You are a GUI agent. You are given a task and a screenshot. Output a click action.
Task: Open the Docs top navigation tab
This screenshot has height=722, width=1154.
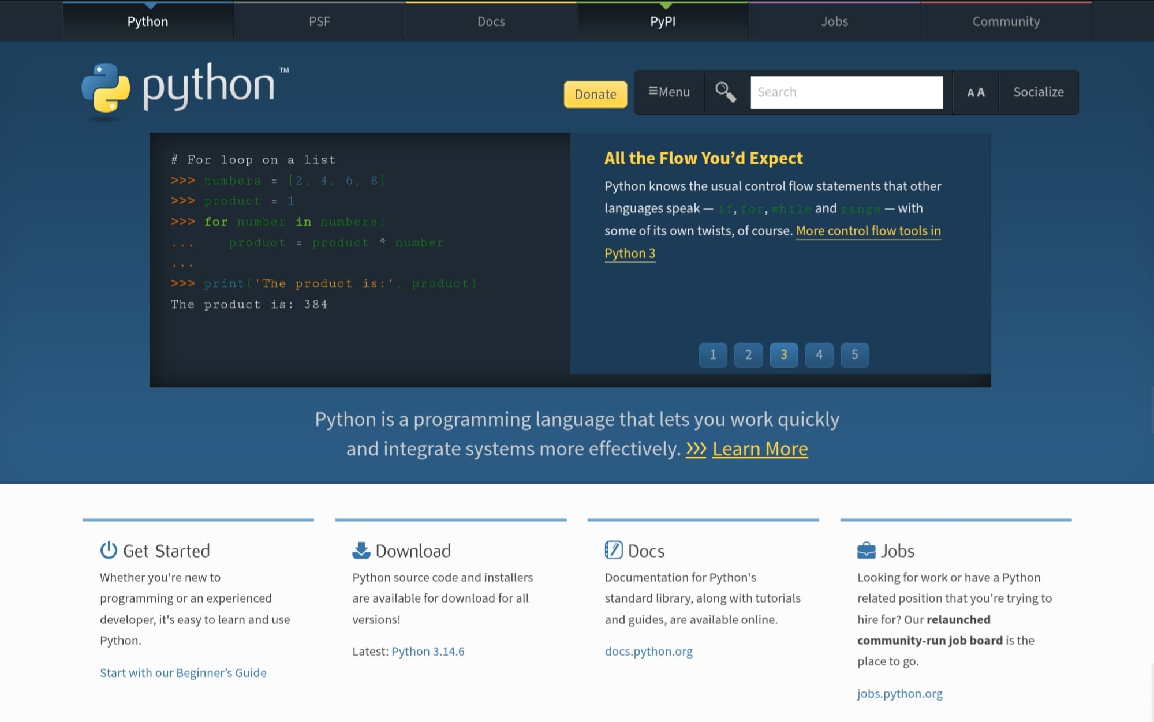click(x=491, y=21)
